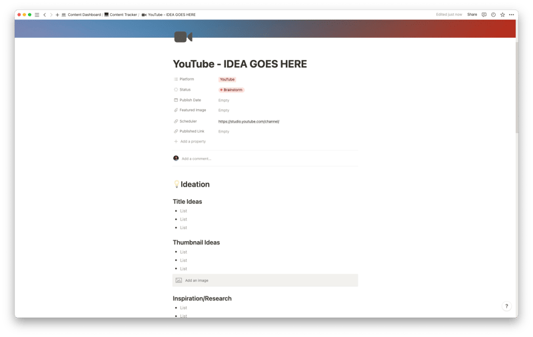Click the Publish Date calendar icon
Screen dimensions: 533x337
coord(176,100)
